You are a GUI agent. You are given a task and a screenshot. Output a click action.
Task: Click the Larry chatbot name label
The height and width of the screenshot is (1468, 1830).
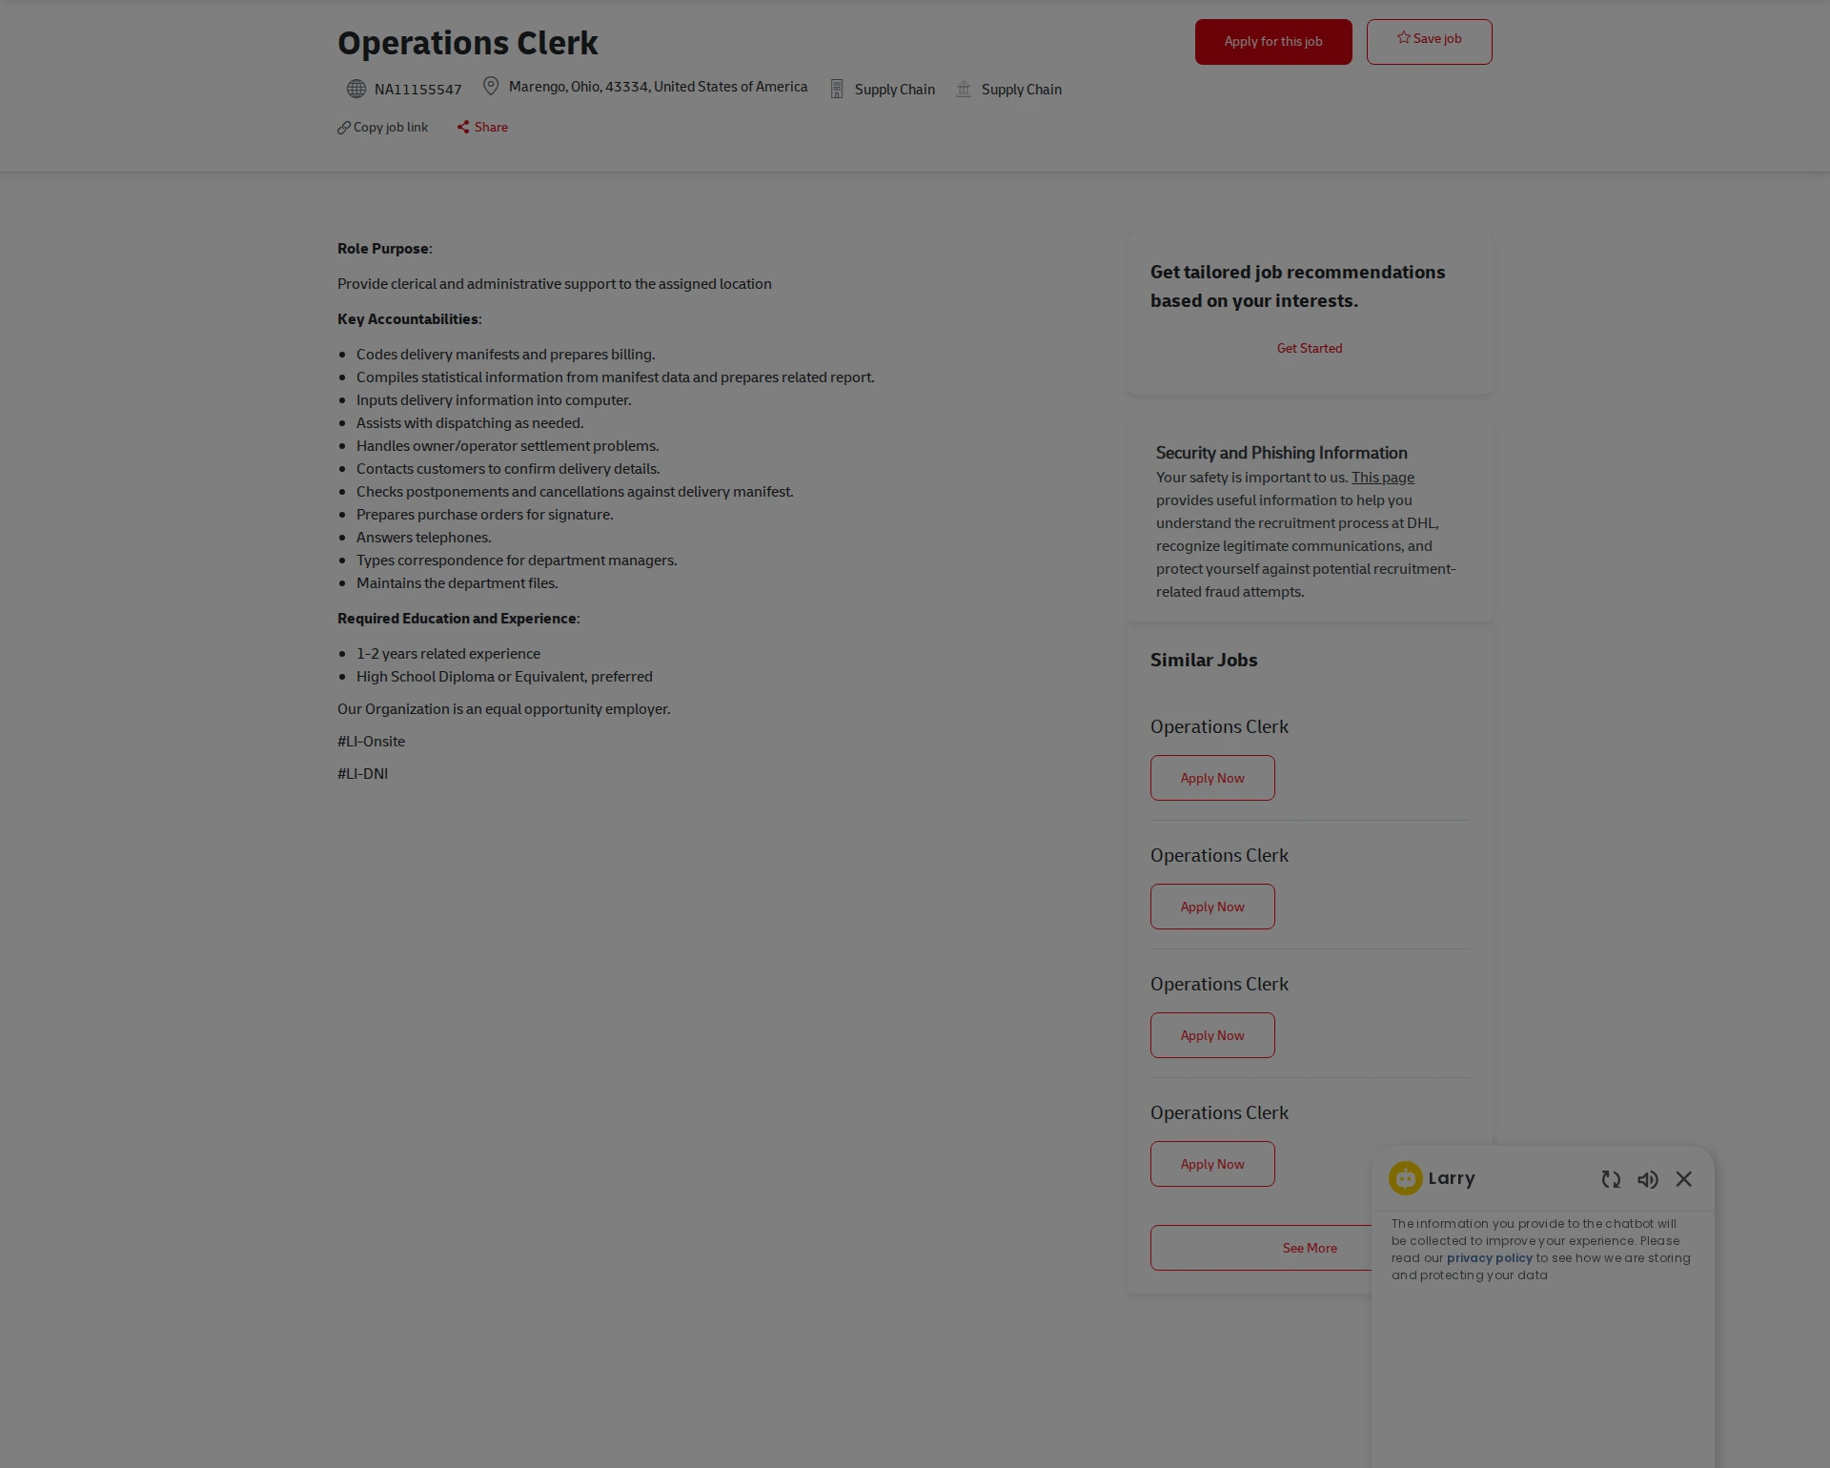click(1452, 1178)
